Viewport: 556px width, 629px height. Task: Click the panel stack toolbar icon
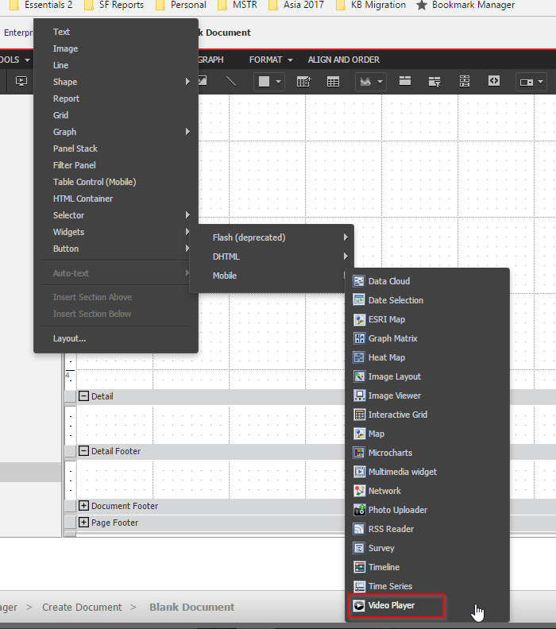(405, 81)
